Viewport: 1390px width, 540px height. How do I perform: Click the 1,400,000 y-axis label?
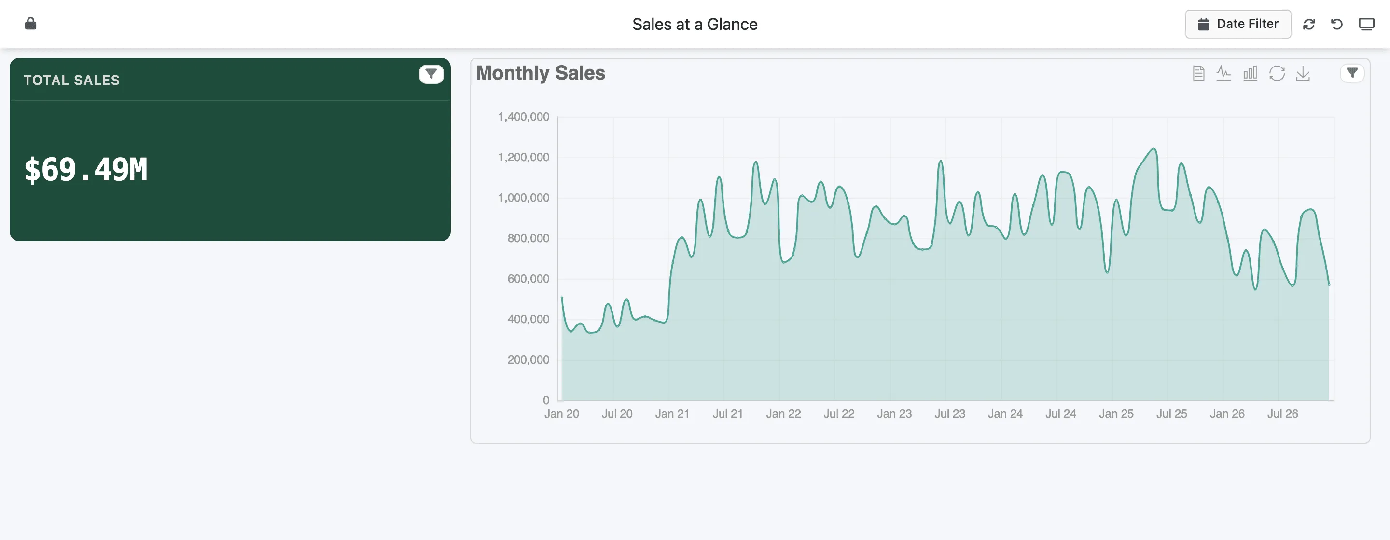tap(523, 117)
